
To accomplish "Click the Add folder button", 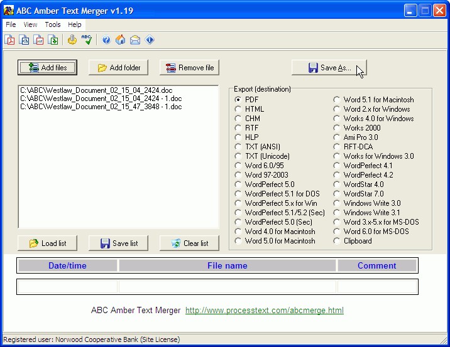I will (118, 68).
